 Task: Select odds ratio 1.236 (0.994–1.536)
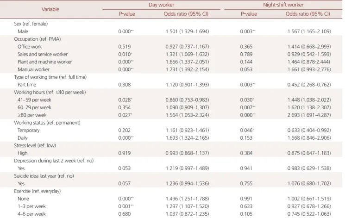click(187, 183)
